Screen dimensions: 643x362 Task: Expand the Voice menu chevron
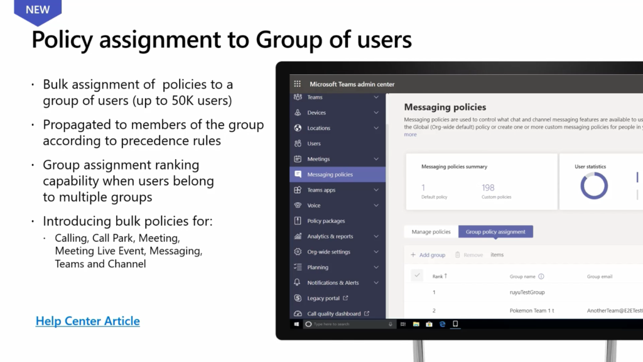click(376, 206)
